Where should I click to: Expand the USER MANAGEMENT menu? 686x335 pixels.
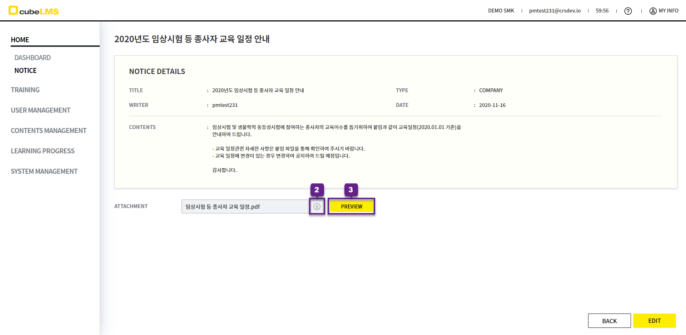40,110
